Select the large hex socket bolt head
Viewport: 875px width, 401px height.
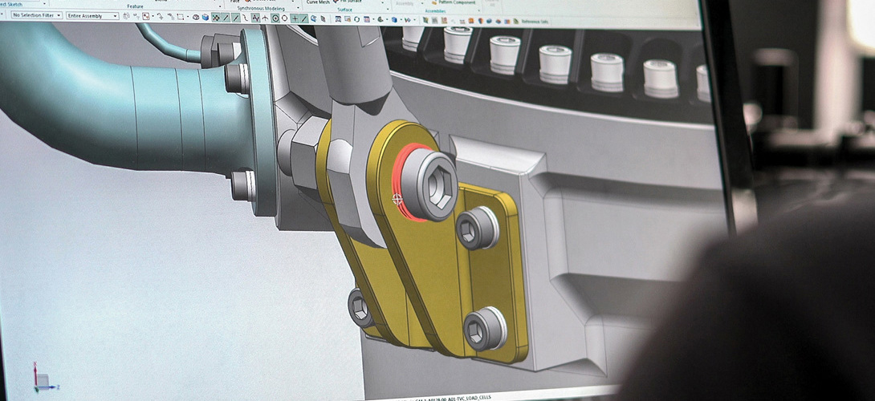[x=429, y=185]
